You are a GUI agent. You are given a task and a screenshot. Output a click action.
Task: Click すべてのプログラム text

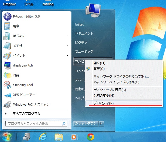point(26,113)
